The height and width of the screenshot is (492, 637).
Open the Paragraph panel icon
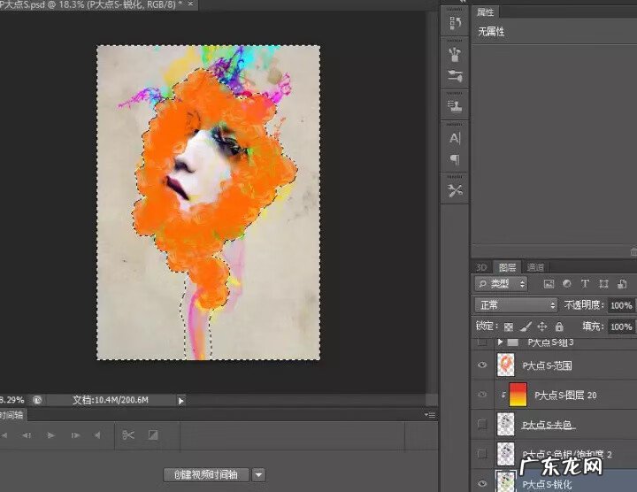point(455,159)
